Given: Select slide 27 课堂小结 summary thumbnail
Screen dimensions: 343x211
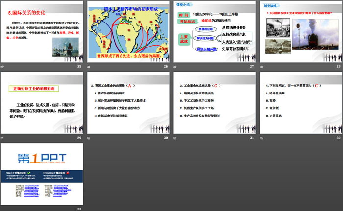Looking at the screenshot, I should 214,31.
